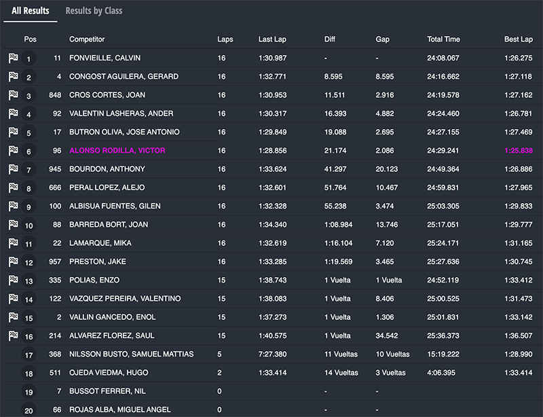Sort by the Total Time column header

coord(443,39)
